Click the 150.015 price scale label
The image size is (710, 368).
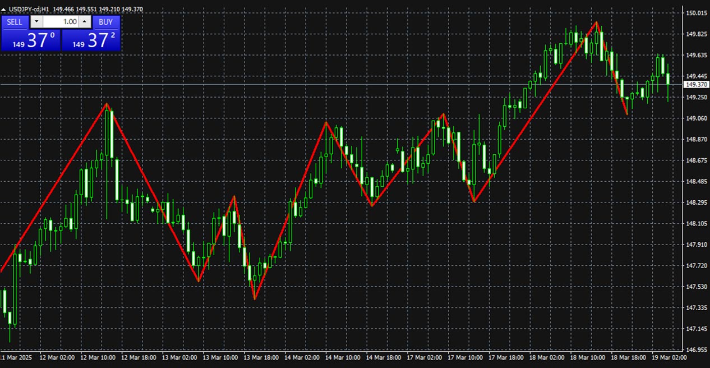695,13
